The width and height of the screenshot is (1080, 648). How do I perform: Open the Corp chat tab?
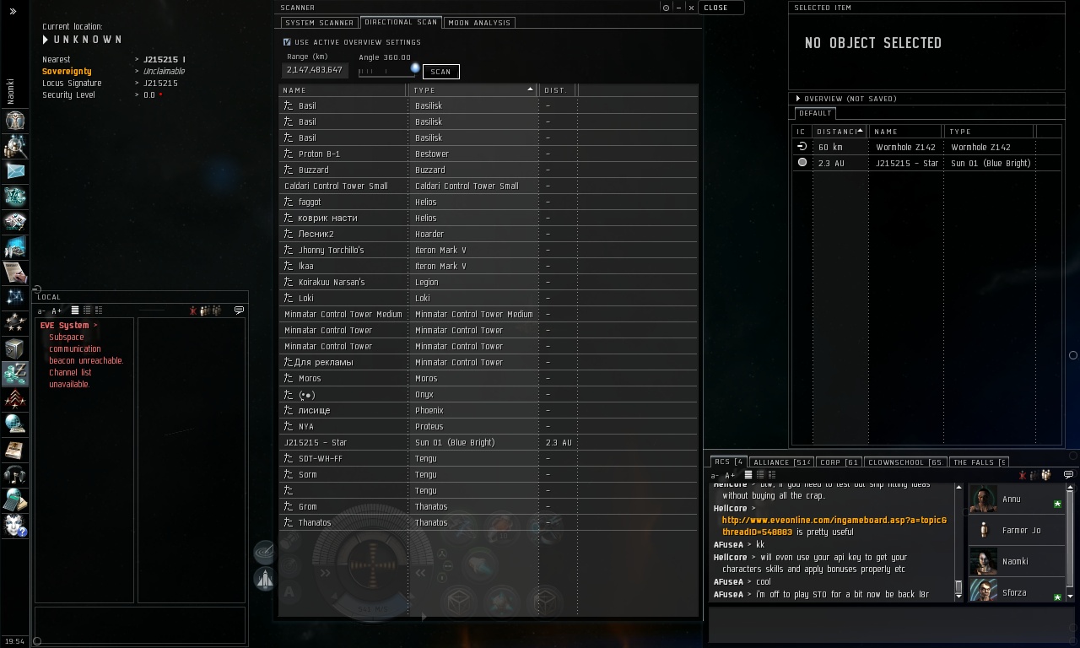[x=840, y=462]
